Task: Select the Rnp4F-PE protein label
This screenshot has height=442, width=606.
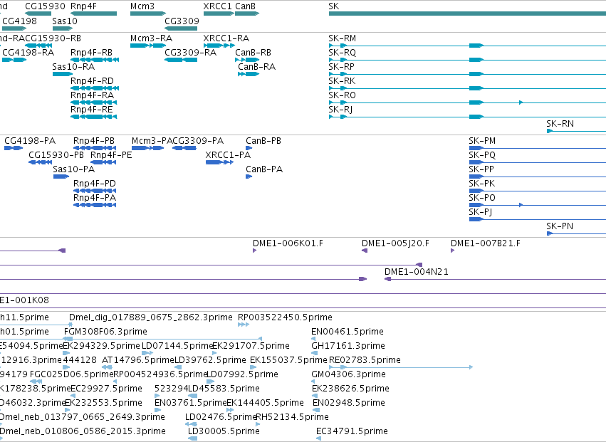Action: [111, 155]
